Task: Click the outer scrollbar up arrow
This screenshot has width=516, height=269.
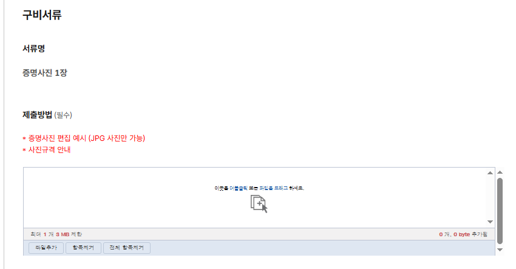Action: (500, 172)
